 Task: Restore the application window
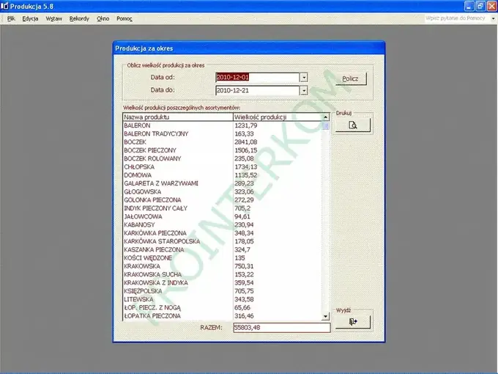[x=480, y=6]
